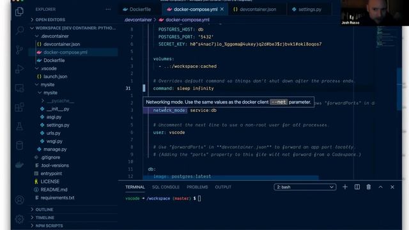Image resolution: width=409 pixels, height=230 pixels.
Task: Open the Problems panel tab
Action: click(197, 187)
